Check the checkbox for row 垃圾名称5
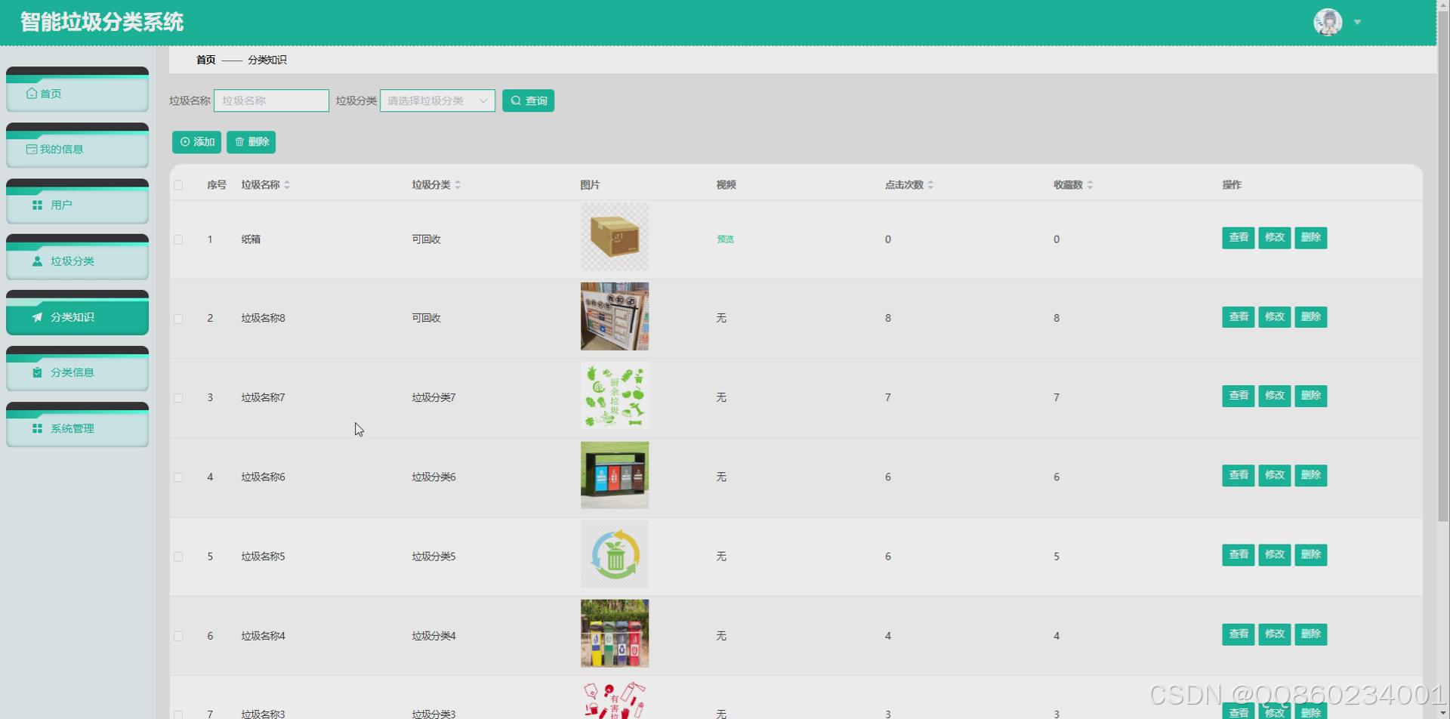 (178, 557)
